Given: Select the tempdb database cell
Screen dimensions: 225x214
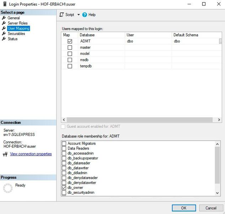Looking at the screenshot, I should tap(101, 66).
